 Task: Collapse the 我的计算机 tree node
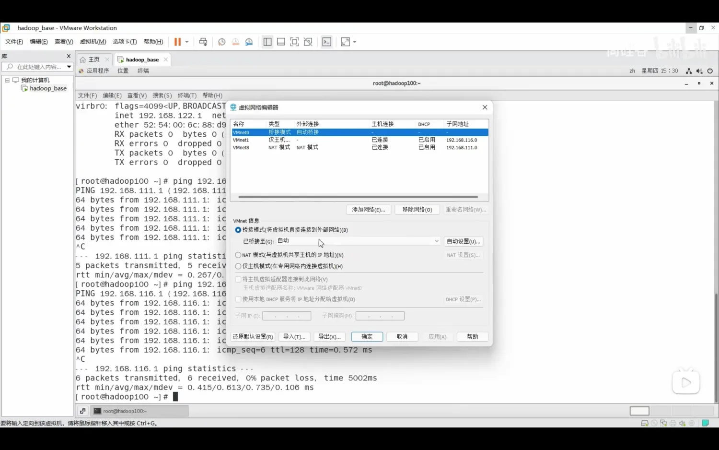(x=7, y=80)
